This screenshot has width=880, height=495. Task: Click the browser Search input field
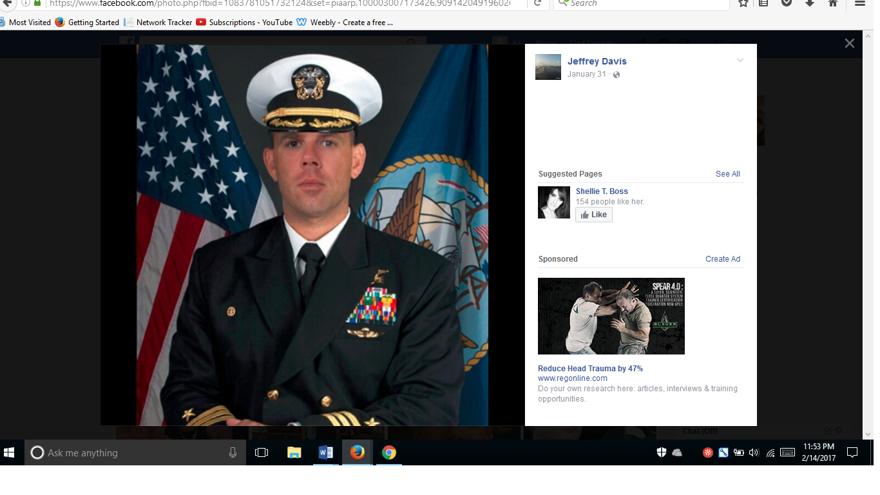pyautogui.click(x=644, y=3)
